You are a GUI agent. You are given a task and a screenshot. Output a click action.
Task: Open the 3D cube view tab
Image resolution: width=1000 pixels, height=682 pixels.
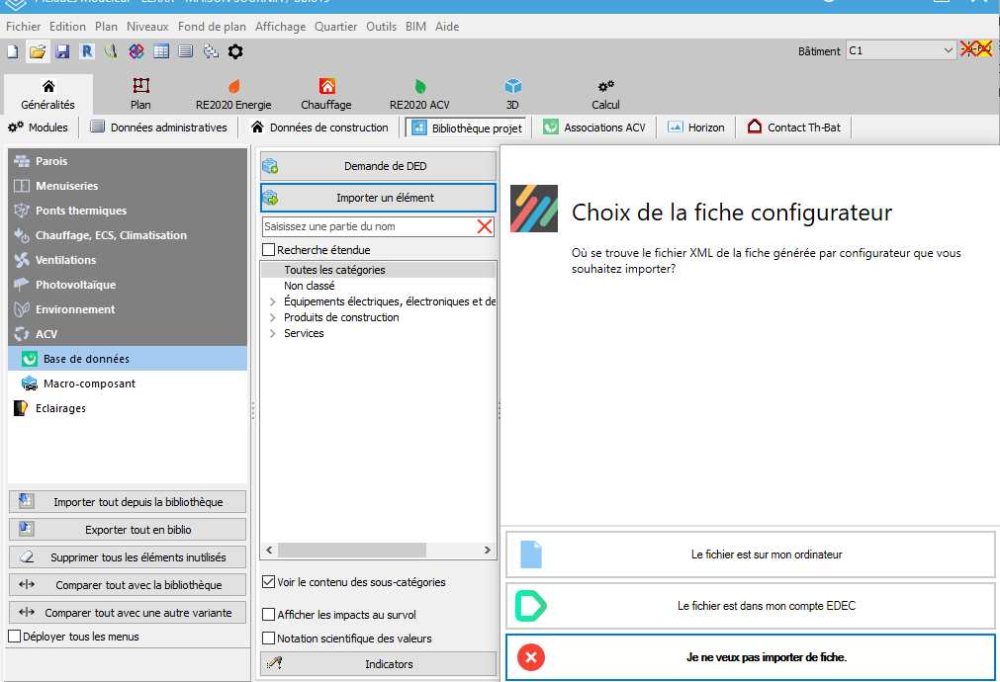tap(512, 94)
